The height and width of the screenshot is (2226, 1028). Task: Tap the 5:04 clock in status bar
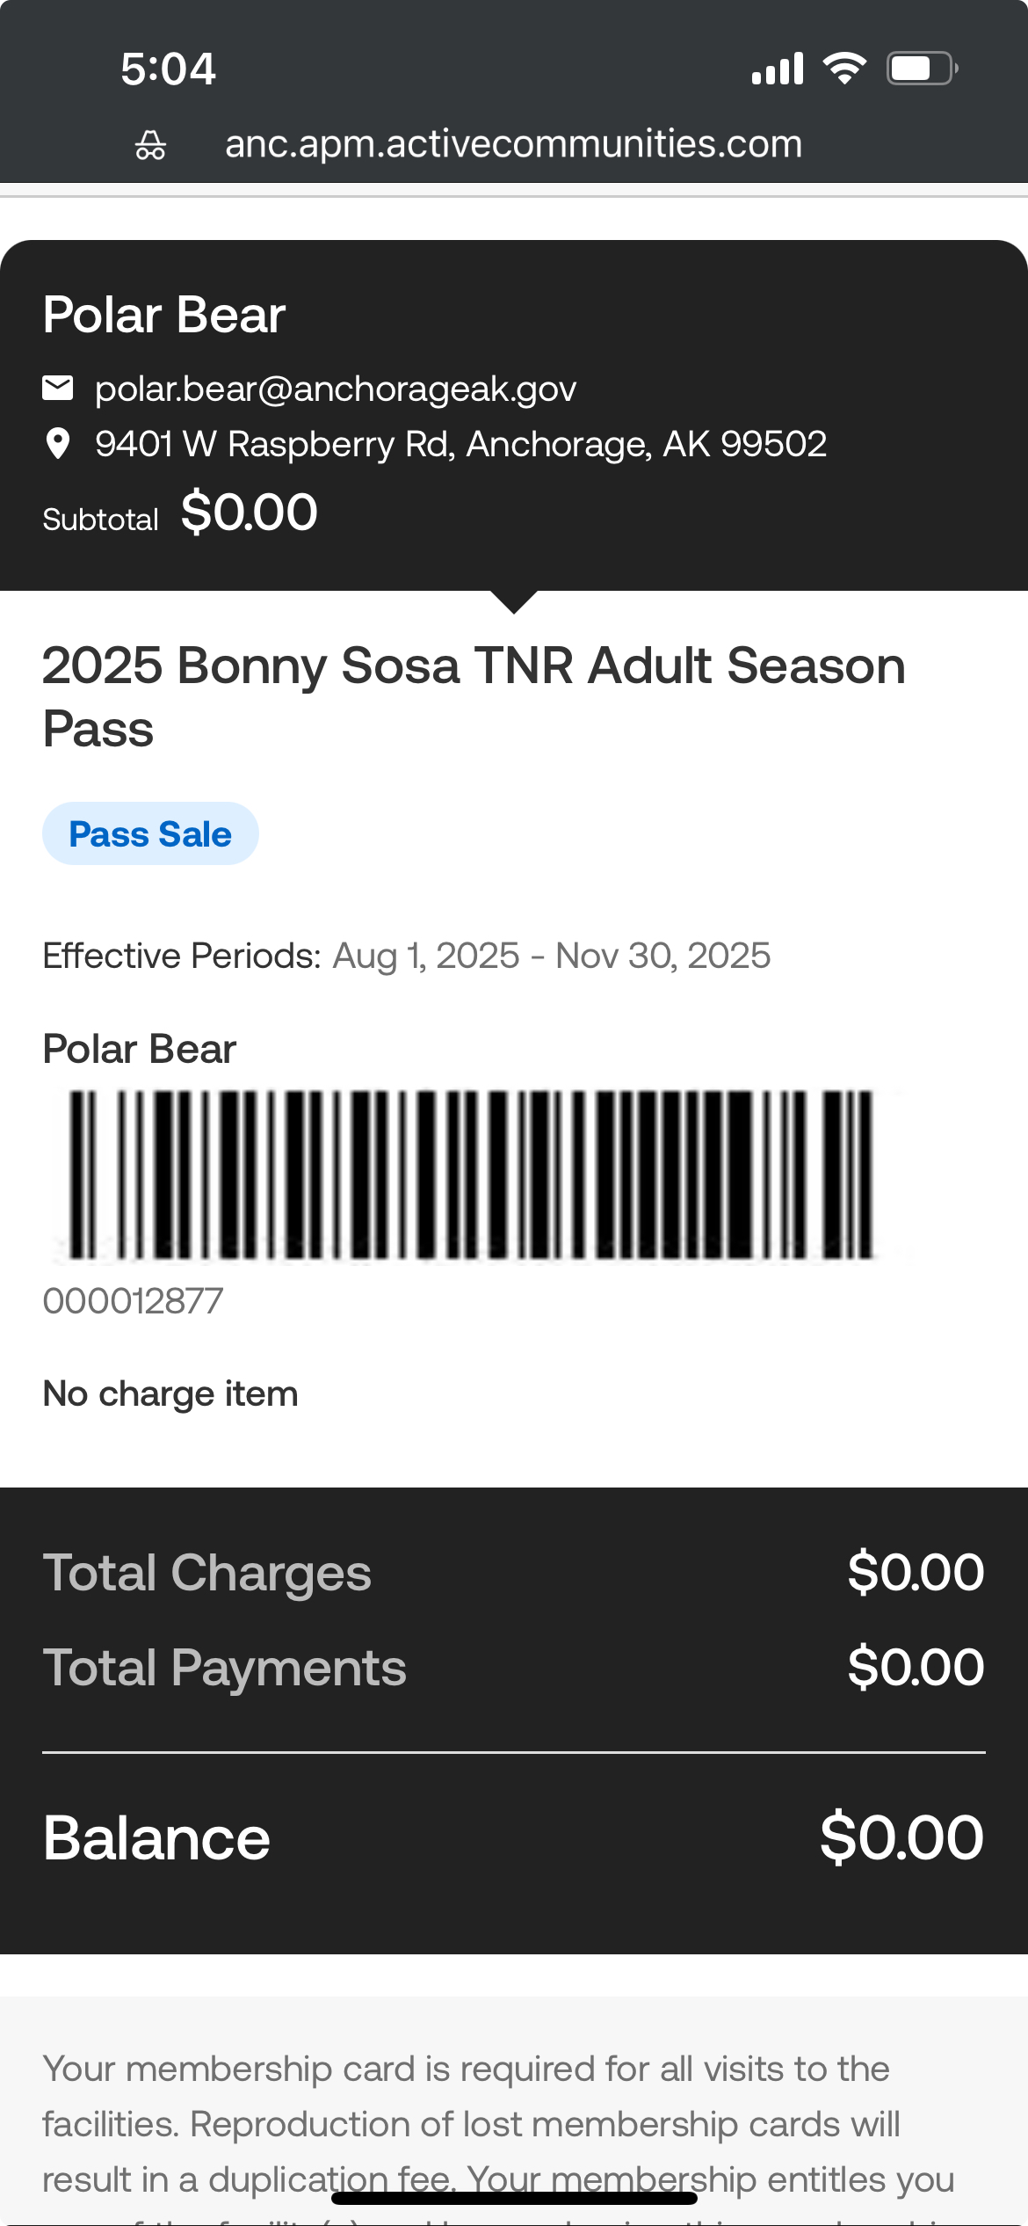click(x=168, y=69)
